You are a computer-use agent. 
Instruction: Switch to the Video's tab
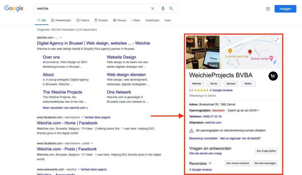pyautogui.click(x=83, y=20)
